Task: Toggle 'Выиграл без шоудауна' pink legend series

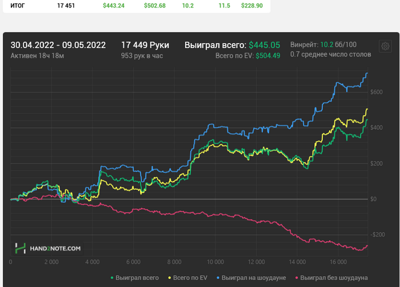Action: (x=331, y=278)
